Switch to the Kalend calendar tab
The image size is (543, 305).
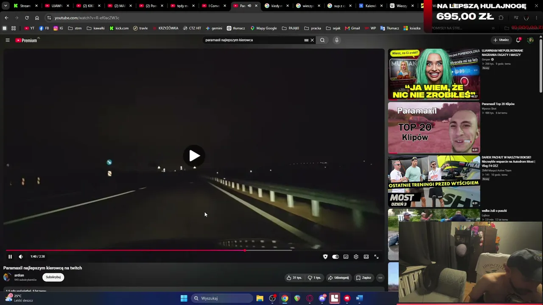(371, 6)
